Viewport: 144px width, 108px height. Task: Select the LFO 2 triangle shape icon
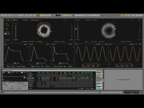pyautogui.click(x=123, y=63)
